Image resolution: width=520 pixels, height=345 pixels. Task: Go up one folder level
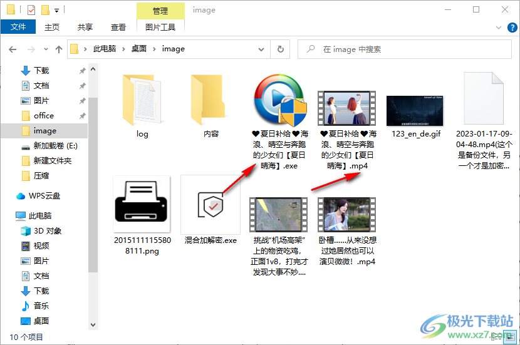pos(59,49)
